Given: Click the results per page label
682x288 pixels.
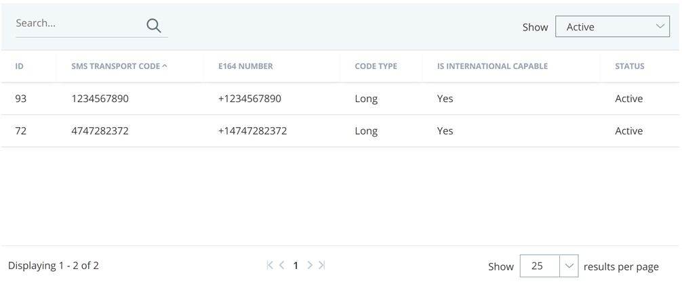Looking at the screenshot, I should click(621, 266).
